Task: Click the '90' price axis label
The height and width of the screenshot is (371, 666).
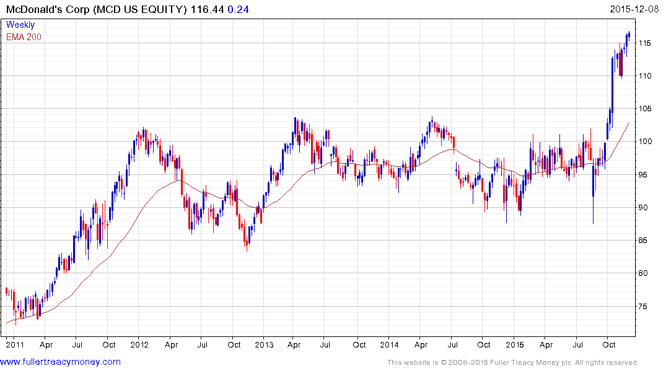Action: coord(643,207)
